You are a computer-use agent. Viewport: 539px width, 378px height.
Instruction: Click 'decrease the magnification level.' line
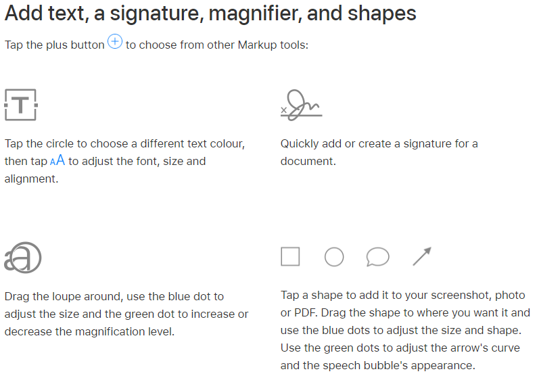(x=88, y=331)
